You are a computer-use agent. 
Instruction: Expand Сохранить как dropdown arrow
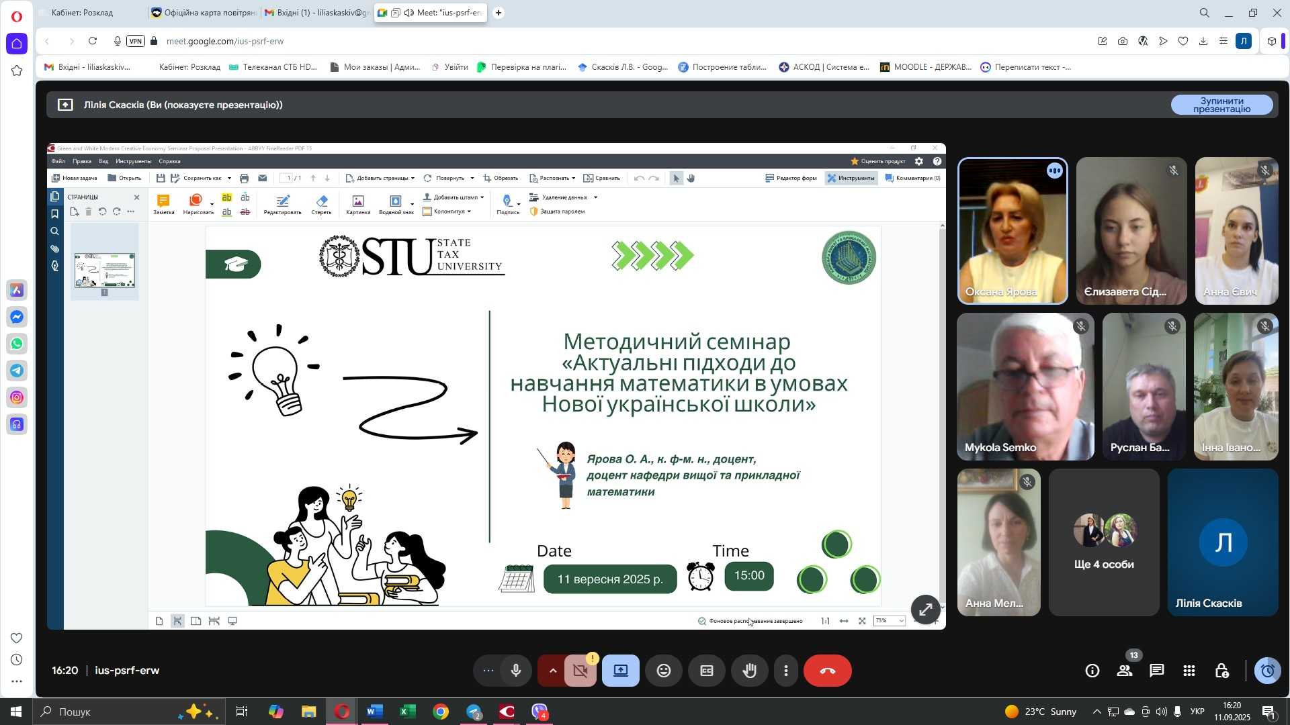point(229,178)
